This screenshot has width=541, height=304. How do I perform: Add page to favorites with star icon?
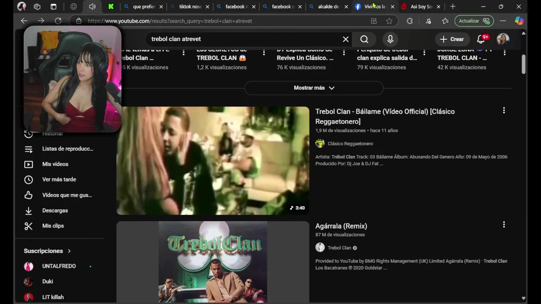click(389, 21)
